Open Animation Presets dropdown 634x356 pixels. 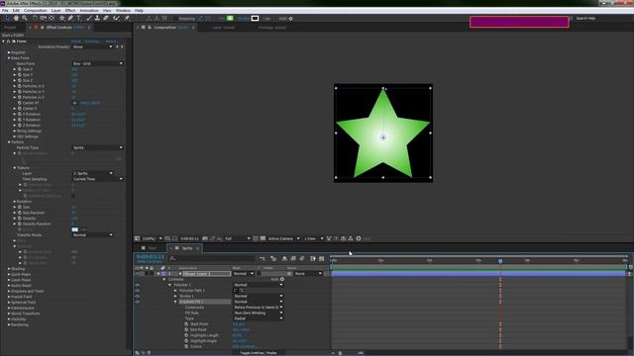click(92, 46)
